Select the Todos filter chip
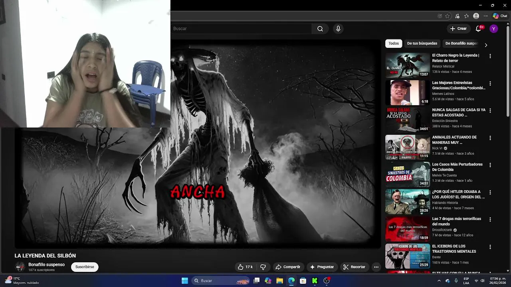This screenshot has width=511, height=287. 394,43
